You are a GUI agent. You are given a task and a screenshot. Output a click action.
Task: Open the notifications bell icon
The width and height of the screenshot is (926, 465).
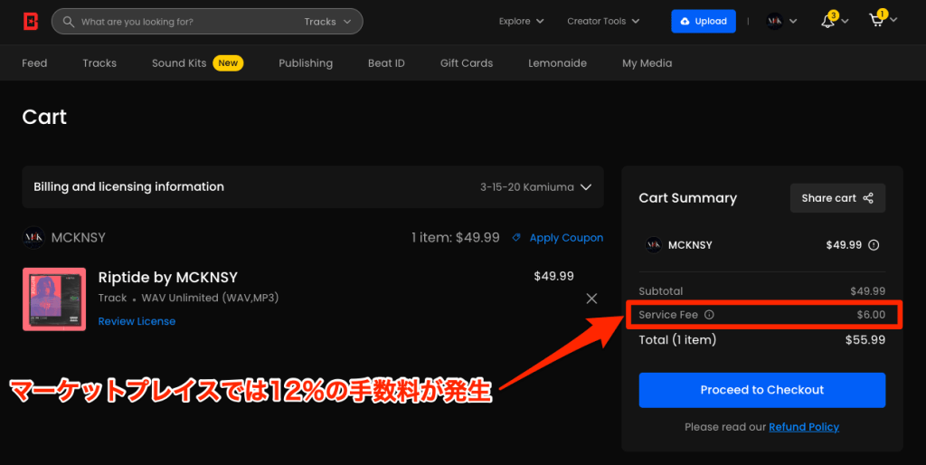tap(827, 21)
